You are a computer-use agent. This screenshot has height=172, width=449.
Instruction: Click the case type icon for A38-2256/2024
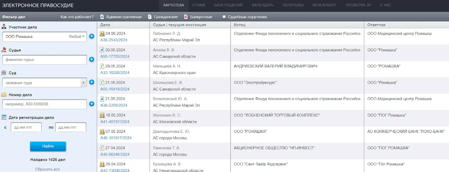(102, 99)
